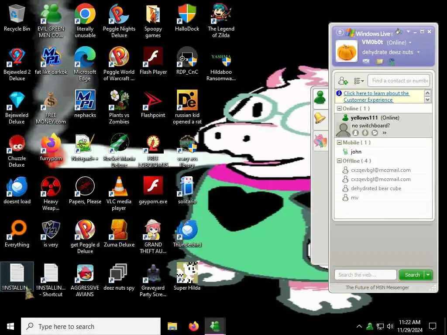
Task: Open the volume speaker tray icon
Action: (390, 326)
